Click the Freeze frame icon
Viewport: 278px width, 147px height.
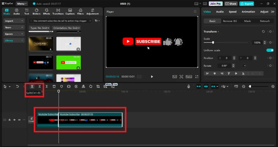pyautogui.click(x=69, y=87)
